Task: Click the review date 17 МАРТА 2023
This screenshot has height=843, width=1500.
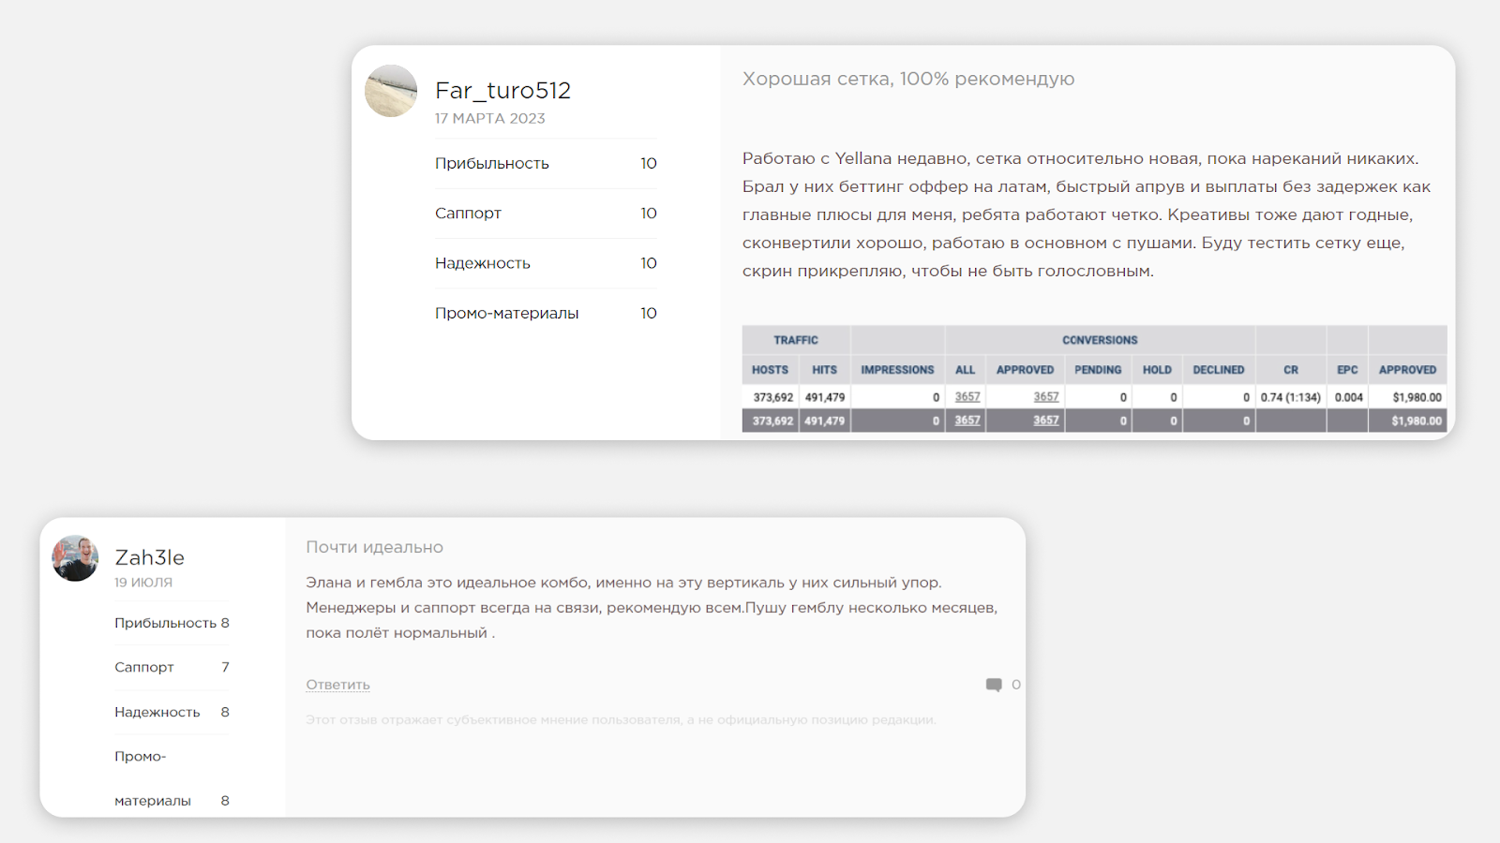Action: tap(490, 118)
